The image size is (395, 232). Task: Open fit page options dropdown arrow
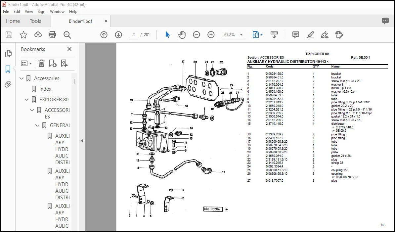click(x=261, y=35)
